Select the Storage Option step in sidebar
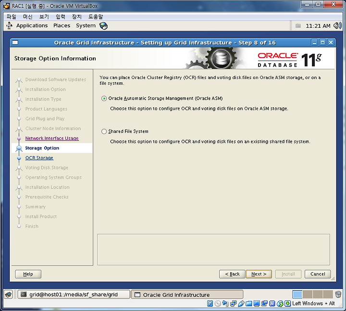 pyautogui.click(x=42, y=148)
